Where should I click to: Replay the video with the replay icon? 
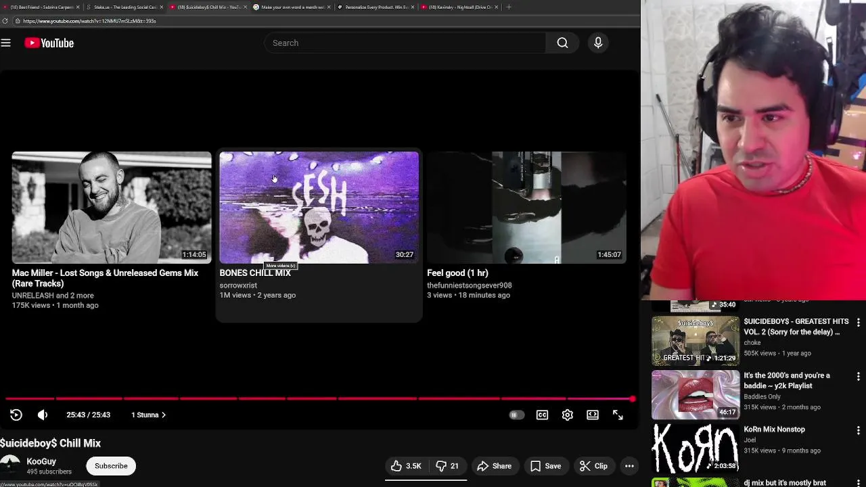[x=16, y=415]
